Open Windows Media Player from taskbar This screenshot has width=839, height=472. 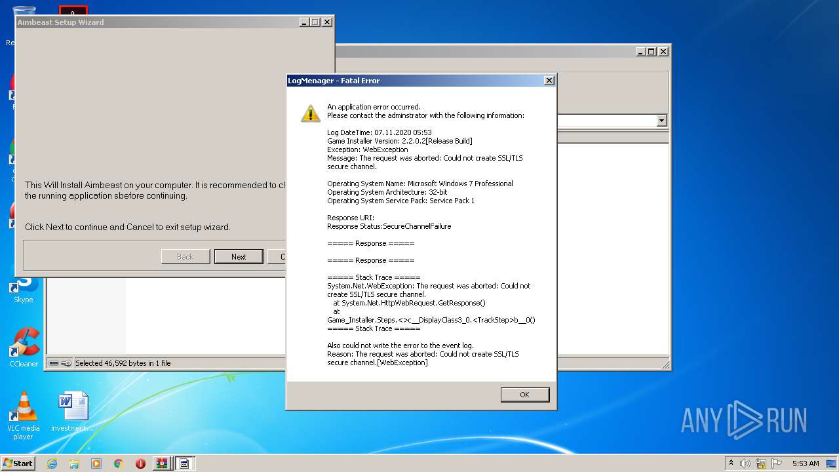coord(96,463)
